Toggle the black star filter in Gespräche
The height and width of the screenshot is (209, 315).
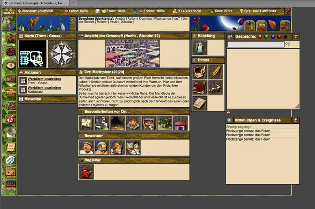(x=285, y=37)
